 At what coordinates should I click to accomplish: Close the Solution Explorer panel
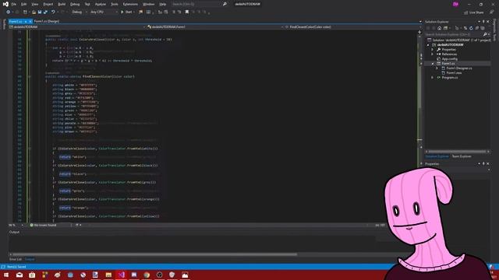(x=488, y=22)
